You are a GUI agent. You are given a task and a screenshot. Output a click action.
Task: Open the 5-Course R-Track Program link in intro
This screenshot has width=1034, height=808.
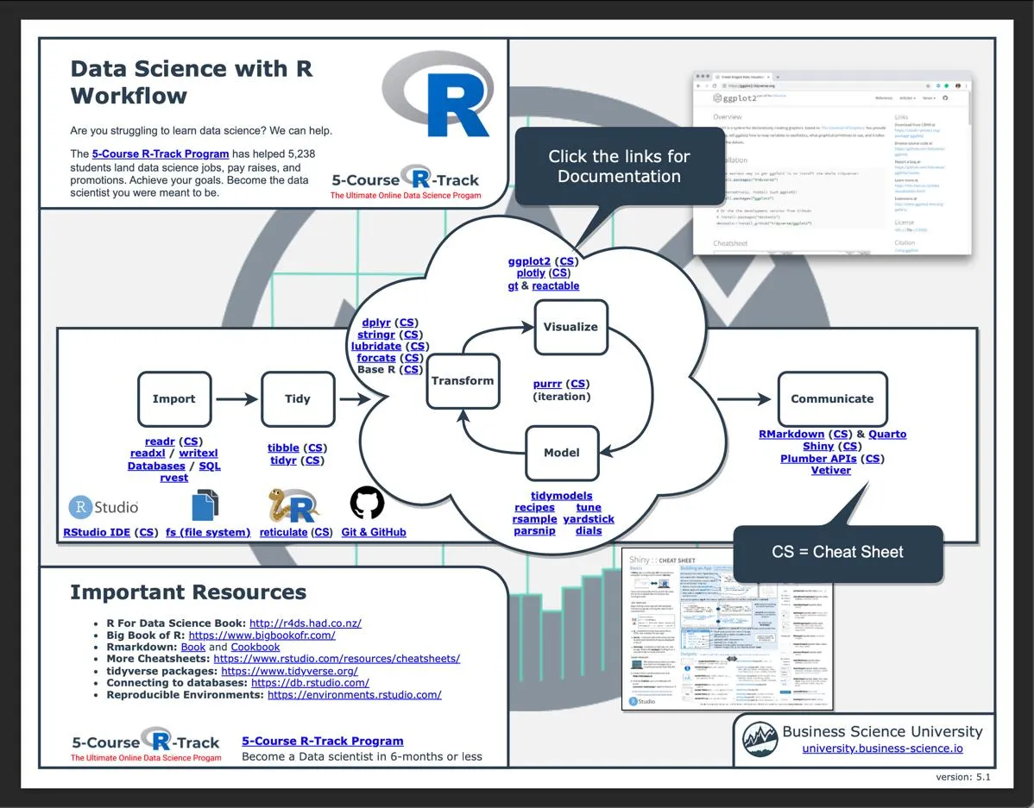tap(161, 153)
